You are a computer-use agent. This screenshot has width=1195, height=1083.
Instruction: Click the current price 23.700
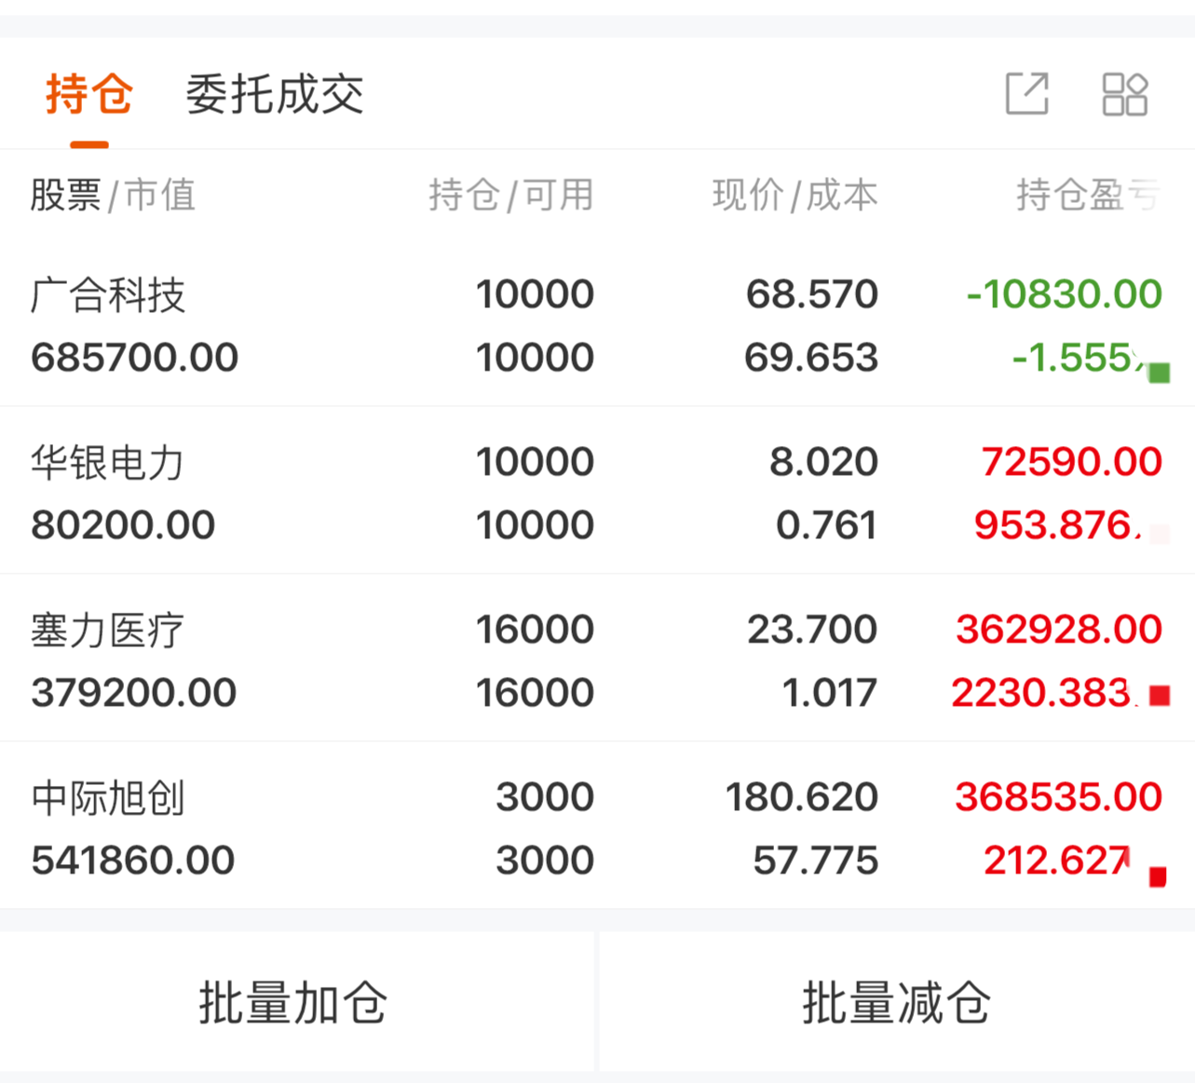tap(812, 629)
